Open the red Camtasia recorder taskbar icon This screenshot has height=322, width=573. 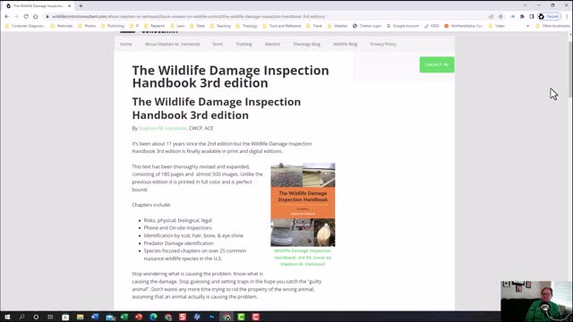click(x=256, y=317)
